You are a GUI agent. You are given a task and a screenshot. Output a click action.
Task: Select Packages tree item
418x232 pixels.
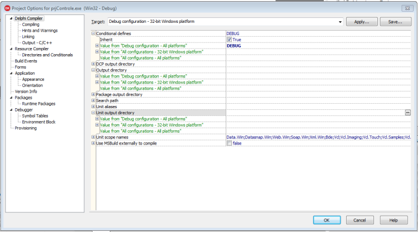click(23, 98)
